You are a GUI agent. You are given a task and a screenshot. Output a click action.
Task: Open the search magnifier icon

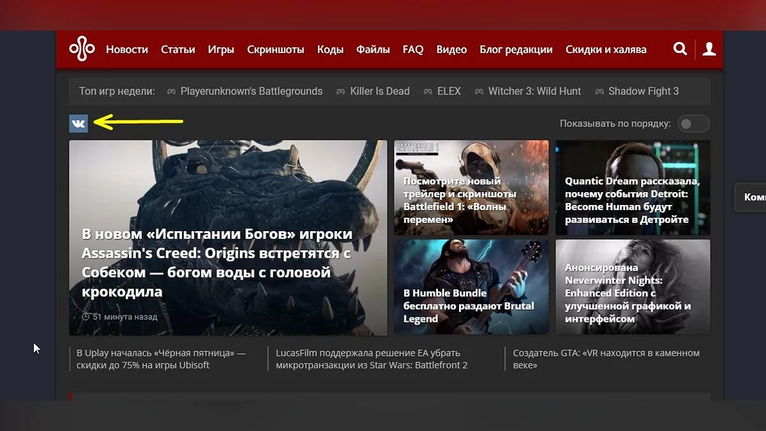tap(680, 49)
